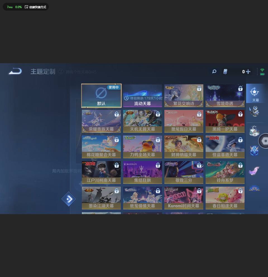Select the 力鸭全场天幕 card
The image size is (268, 277).
tap(143, 147)
